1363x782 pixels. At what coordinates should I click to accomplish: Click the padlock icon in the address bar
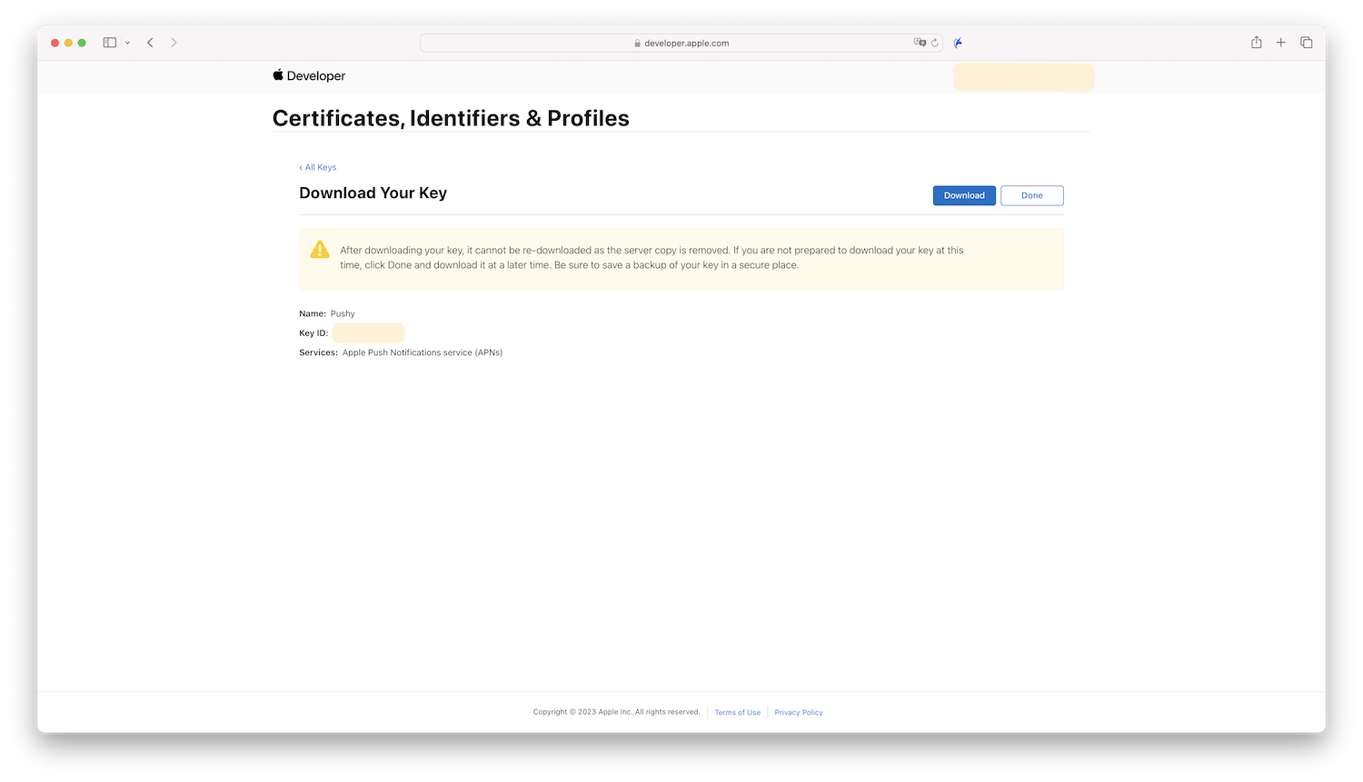coord(638,43)
